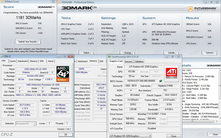Click the GPU-Z title bar app icon
The image size is (221, 138).
109,57
